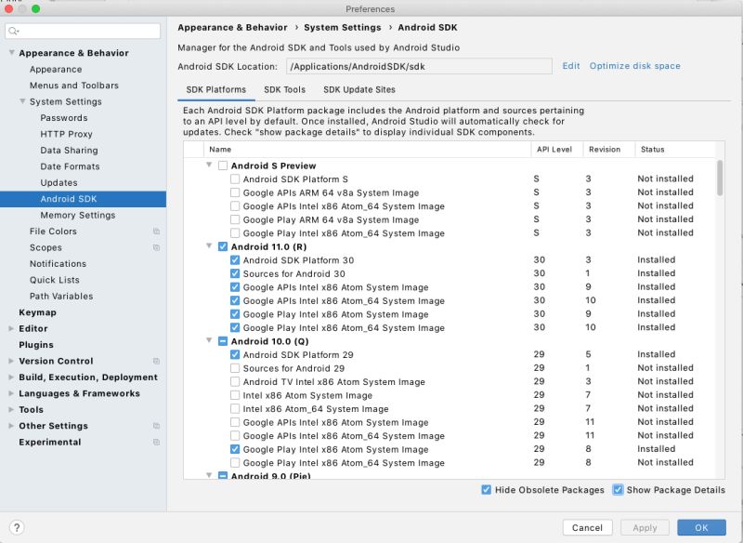Screen dimensions: 743x543
Task: Click the Cancel button
Action: pyautogui.click(x=587, y=527)
